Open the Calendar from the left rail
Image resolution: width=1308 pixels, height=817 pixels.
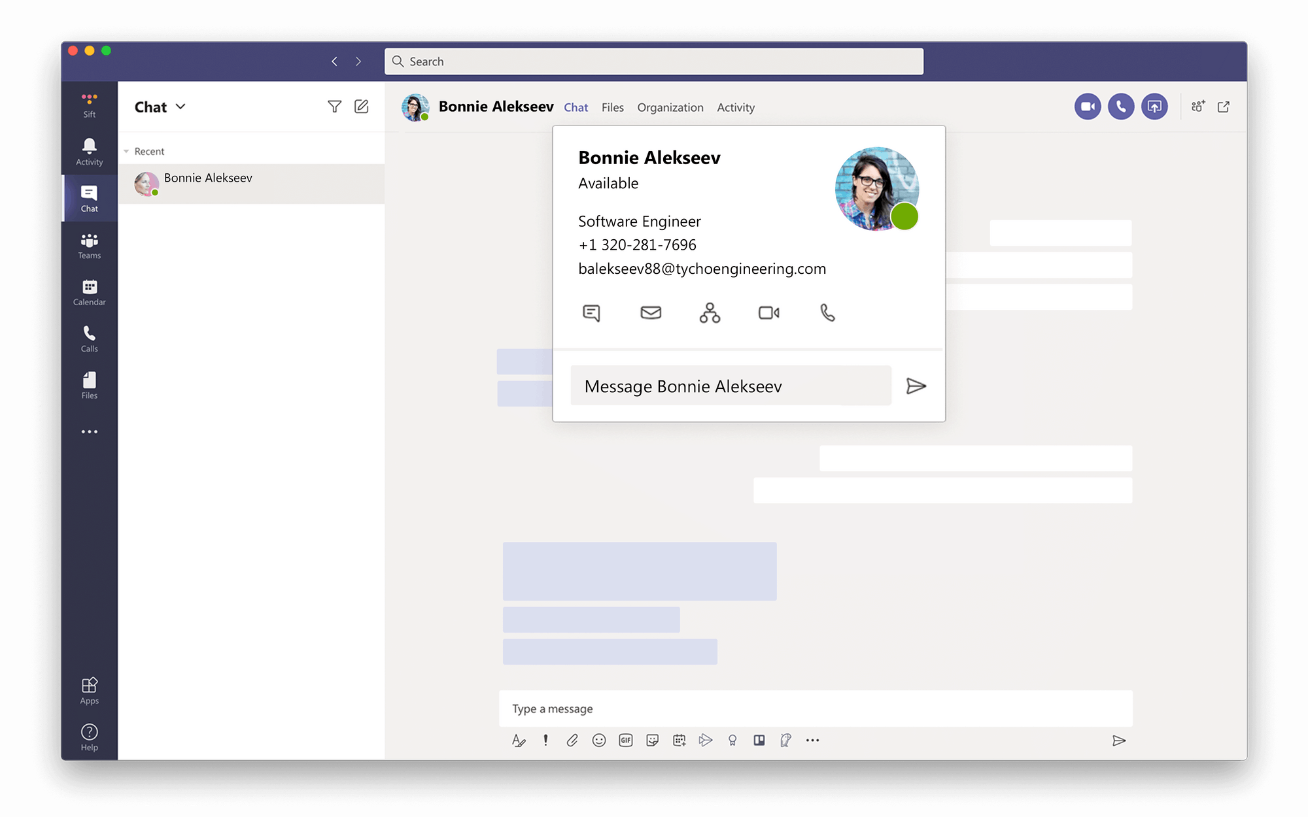coord(88,292)
